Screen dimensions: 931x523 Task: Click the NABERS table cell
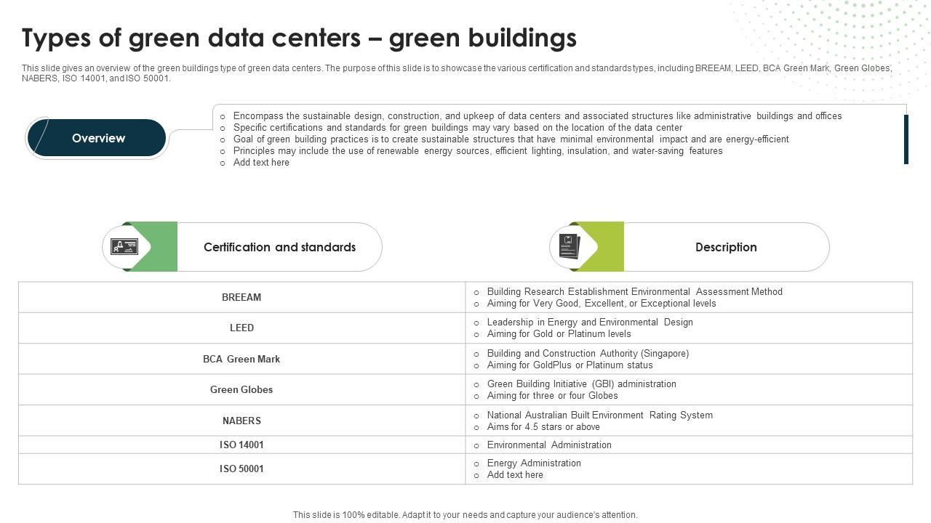(x=241, y=421)
